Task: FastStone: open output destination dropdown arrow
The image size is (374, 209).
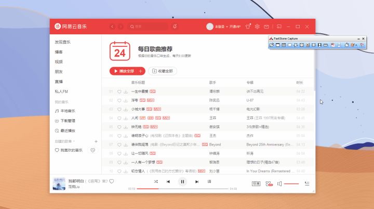Action: [x=356, y=45]
